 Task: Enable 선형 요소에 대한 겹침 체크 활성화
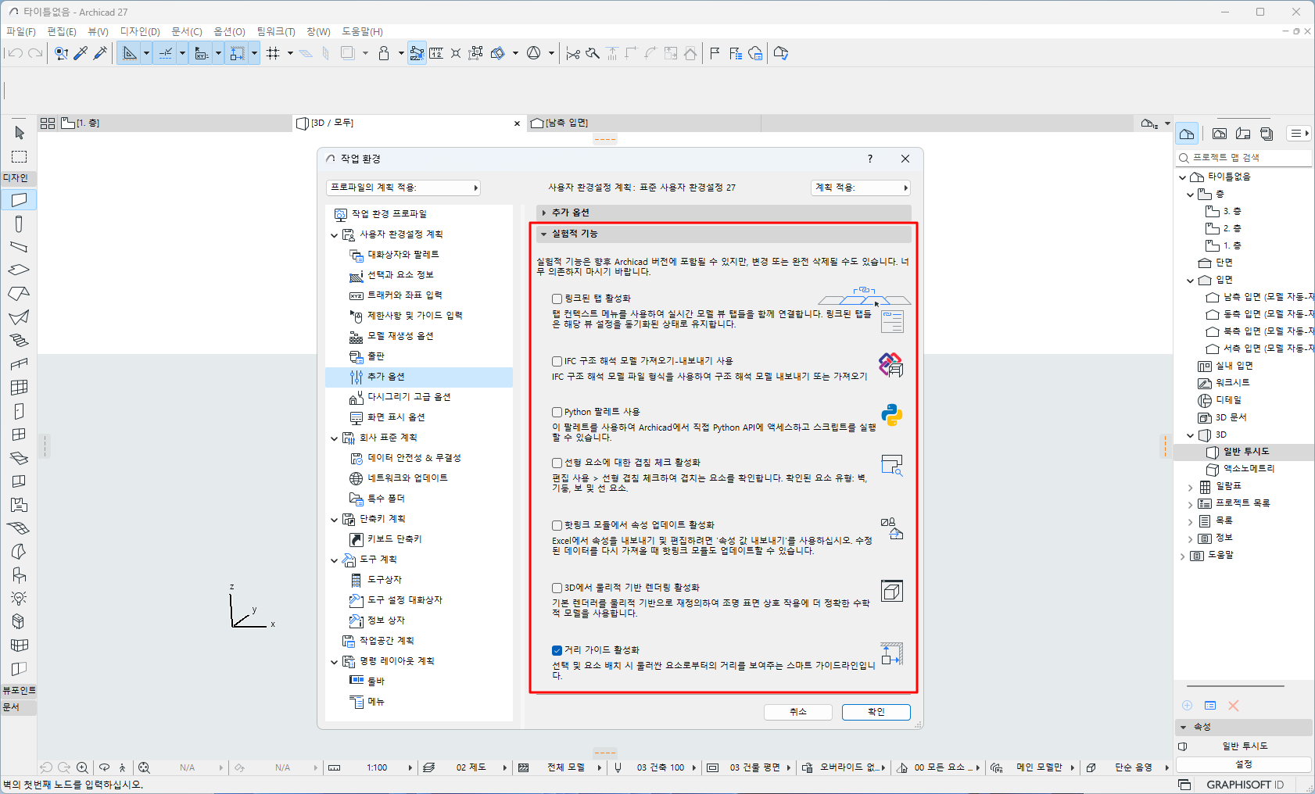pos(557,463)
